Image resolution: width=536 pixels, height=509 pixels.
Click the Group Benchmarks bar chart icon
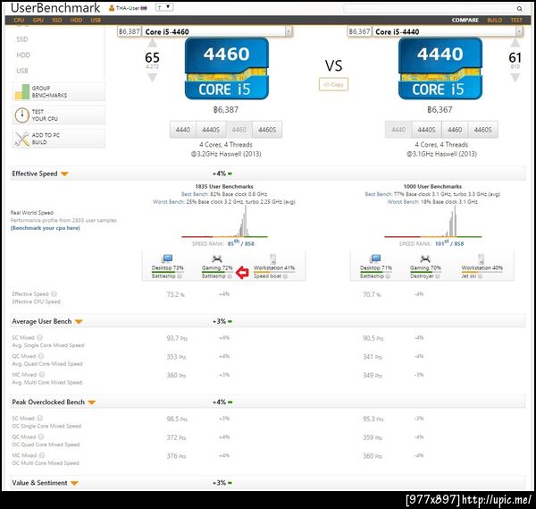[x=21, y=92]
